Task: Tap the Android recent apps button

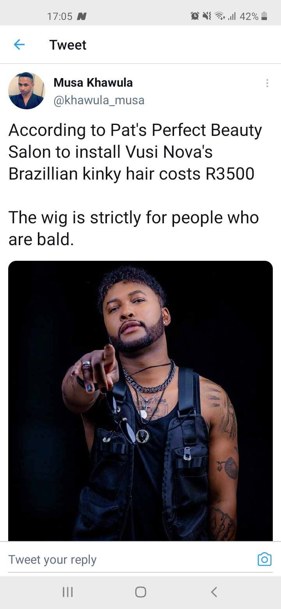Action: click(68, 592)
